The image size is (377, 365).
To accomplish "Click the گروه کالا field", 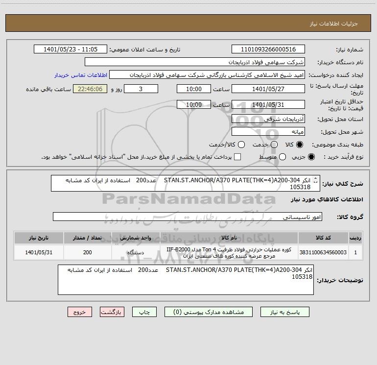I will click(x=188, y=217).
